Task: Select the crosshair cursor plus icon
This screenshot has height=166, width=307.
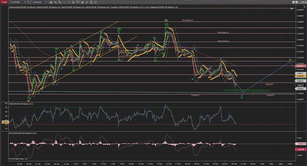Action: click(69, 2)
